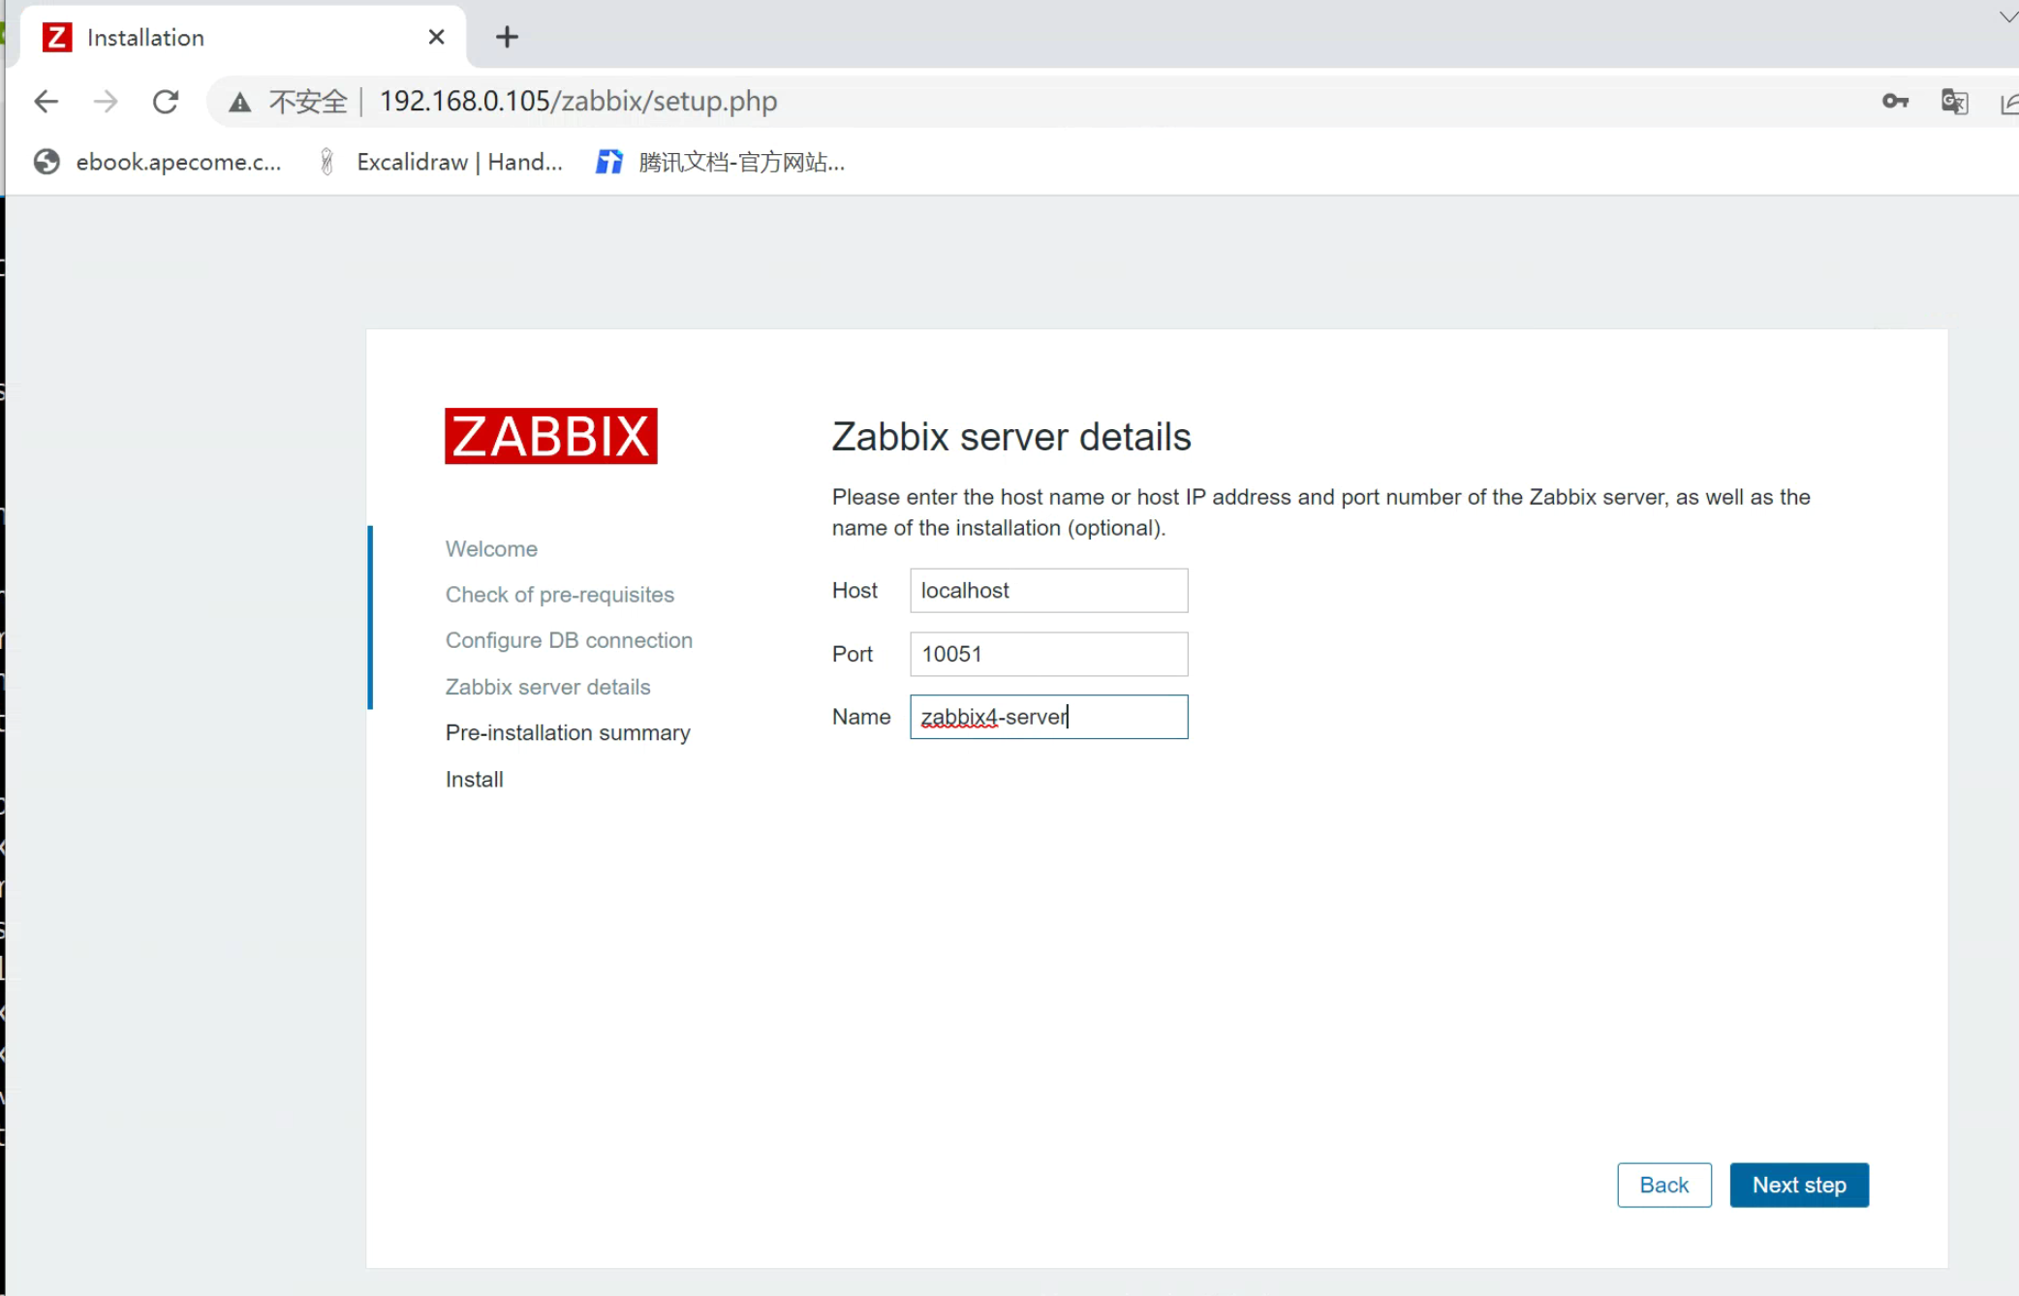This screenshot has width=2019, height=1296.
Task: Focus the Port input field
Action: click(x=1048, y=654)
